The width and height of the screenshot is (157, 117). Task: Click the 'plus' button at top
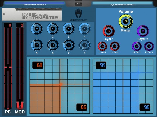78,3
